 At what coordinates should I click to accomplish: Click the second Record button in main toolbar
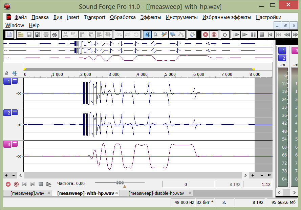214,35
